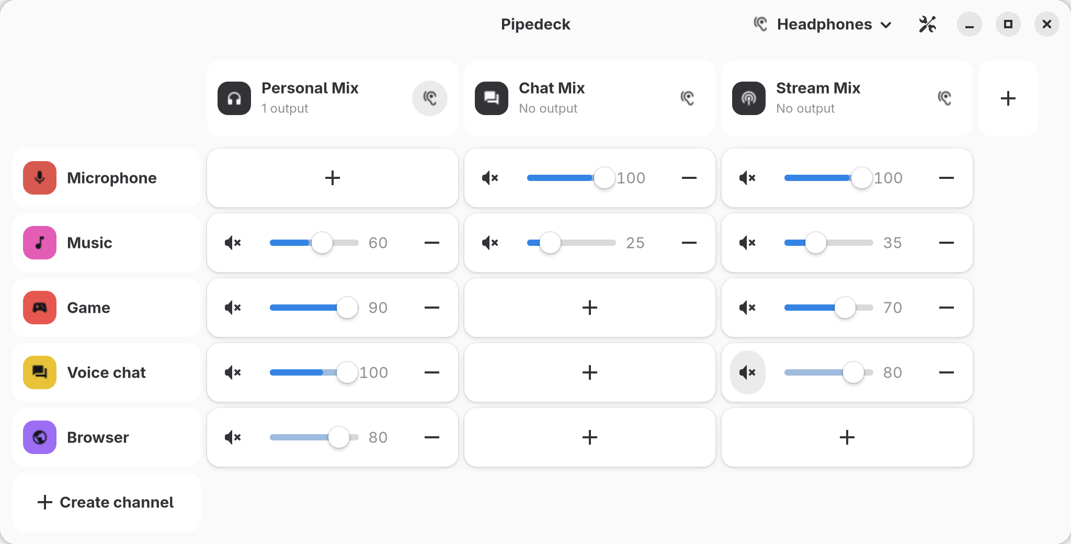The image size is (1071, 544).
Task: Add a new mix column
Action: pyautogui.click(x=1008, y=98)
